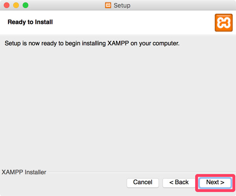Go back using the < Back button

point(179,183)
